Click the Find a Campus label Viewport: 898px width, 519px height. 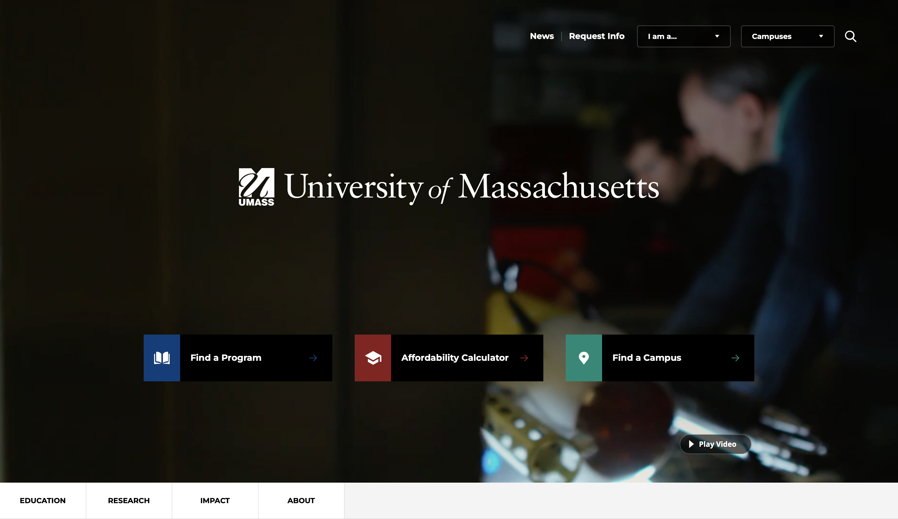tap(647, 358)
